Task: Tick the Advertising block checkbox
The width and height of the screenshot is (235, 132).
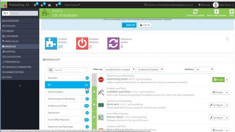Action: click(94, 79)
